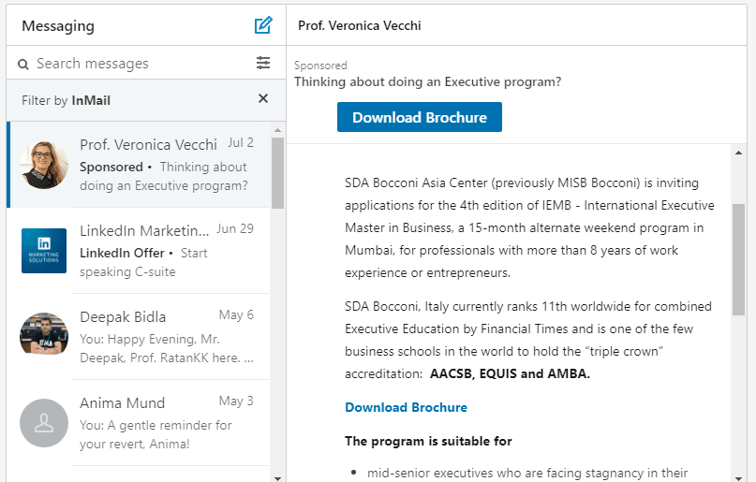The height and width of the screenshot is (482, 756).
Task: Click the search magnifier icon
Action: (x=23, y=64)
